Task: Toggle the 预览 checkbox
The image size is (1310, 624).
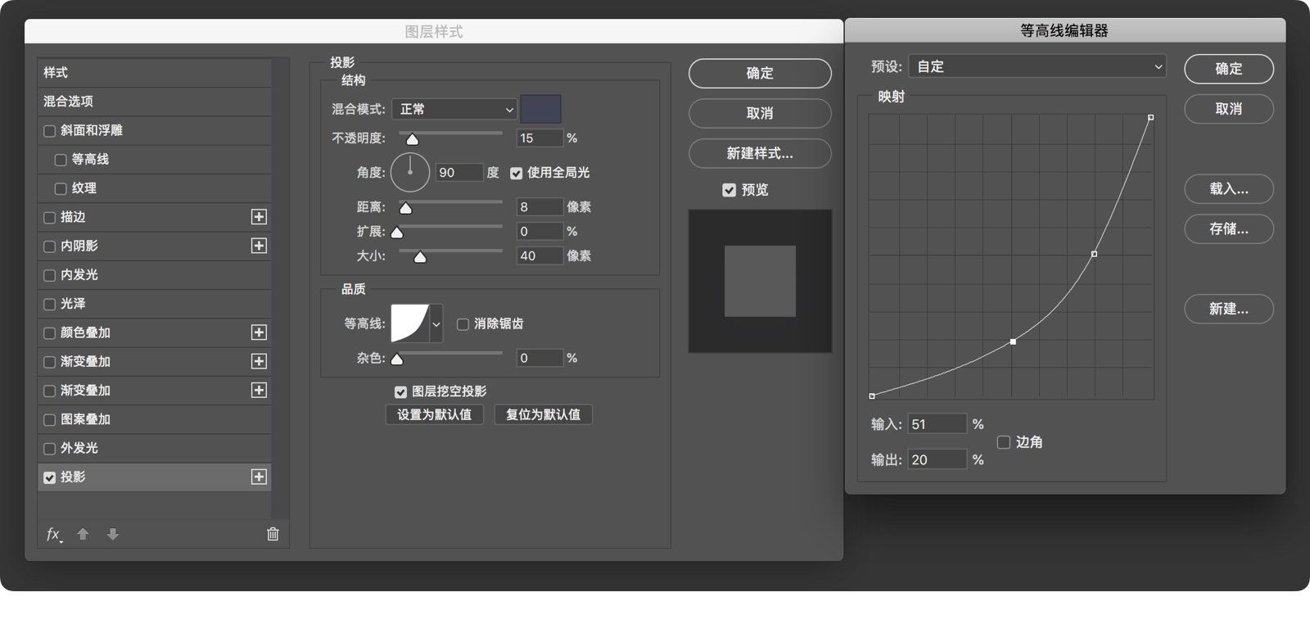Action: (729, 190)
